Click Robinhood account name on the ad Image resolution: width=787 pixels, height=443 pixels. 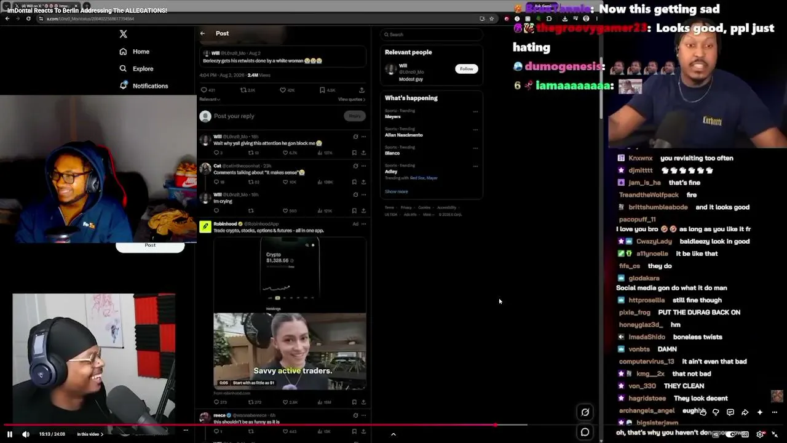point(226,224)
